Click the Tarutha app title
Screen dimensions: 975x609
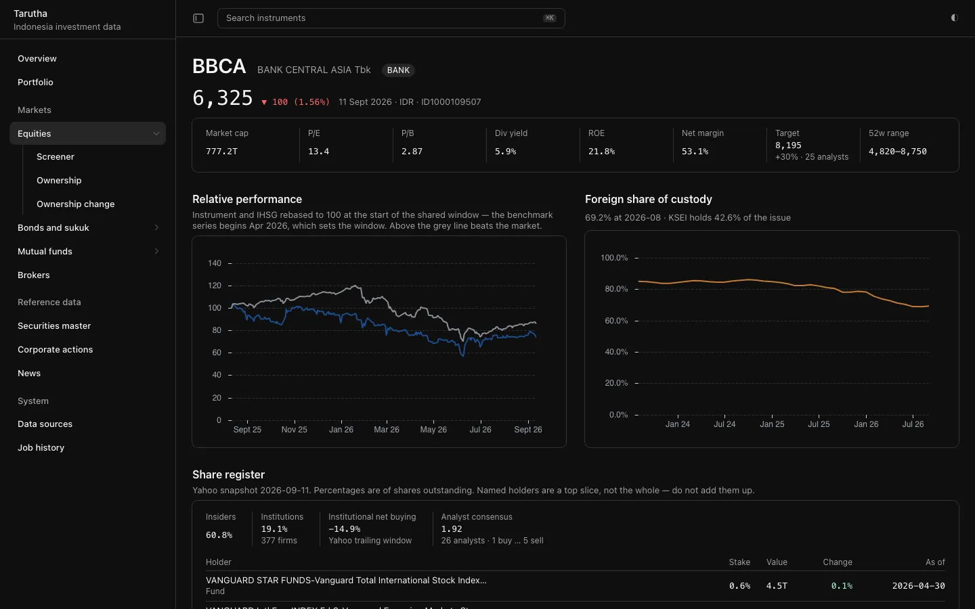pyautogui.click(x=30, y=14)
